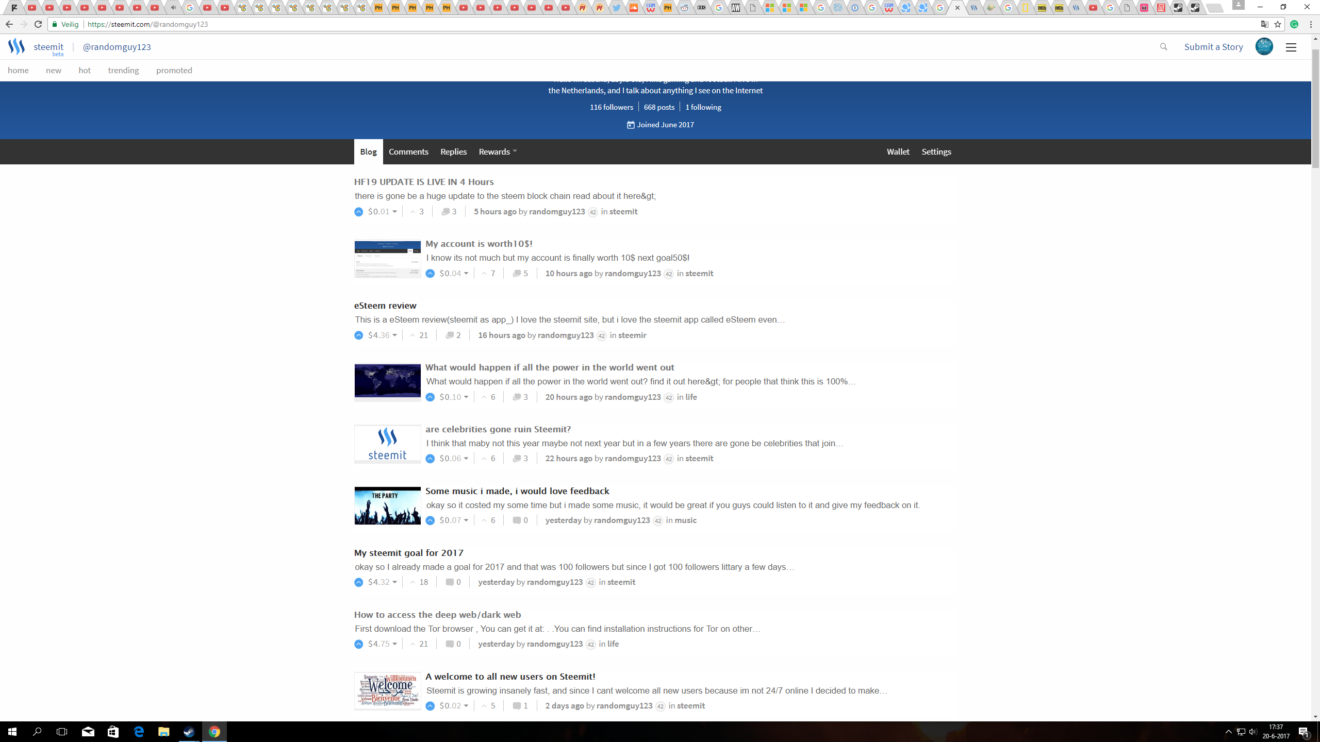
Task: Expand the Rewards dropdown menu
Action: [498, 151]
